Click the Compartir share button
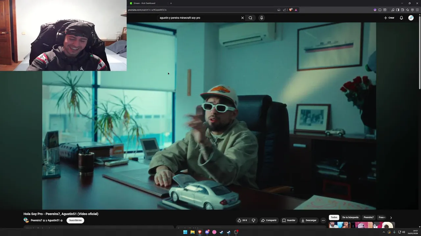Screen dimensions: 421x236 pos(269,220)
